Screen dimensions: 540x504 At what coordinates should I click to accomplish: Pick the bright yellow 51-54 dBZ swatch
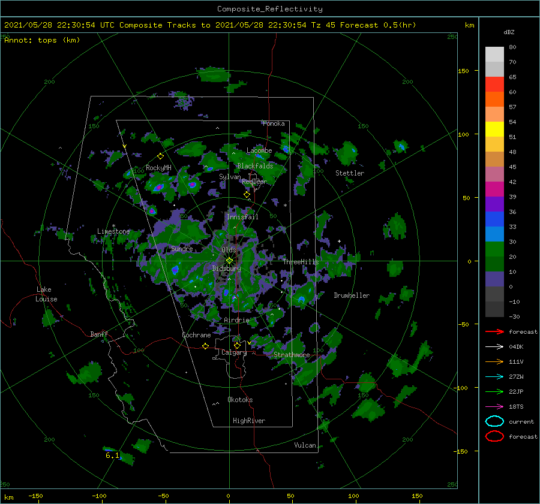tap(494, 129)
